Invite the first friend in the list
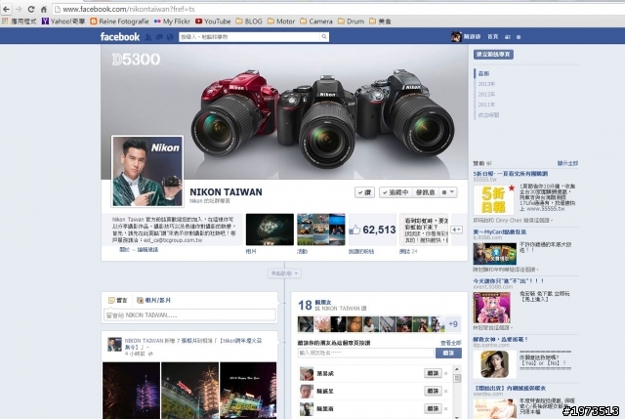 tap(433, 373)
